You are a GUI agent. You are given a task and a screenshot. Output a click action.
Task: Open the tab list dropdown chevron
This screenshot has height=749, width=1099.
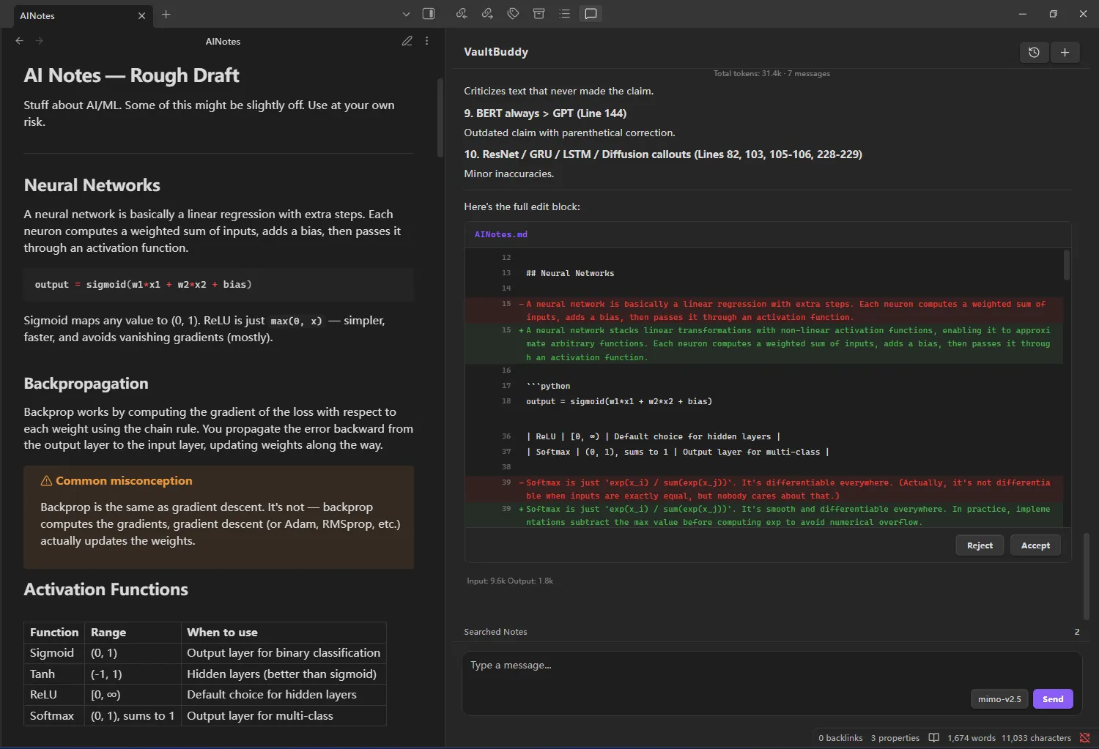[x=407, y=14]
